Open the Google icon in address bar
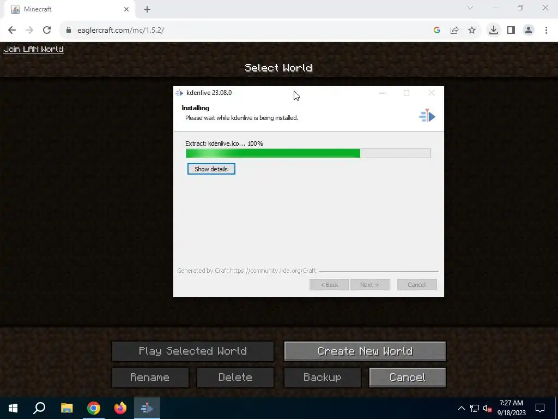 click(437, 30)
